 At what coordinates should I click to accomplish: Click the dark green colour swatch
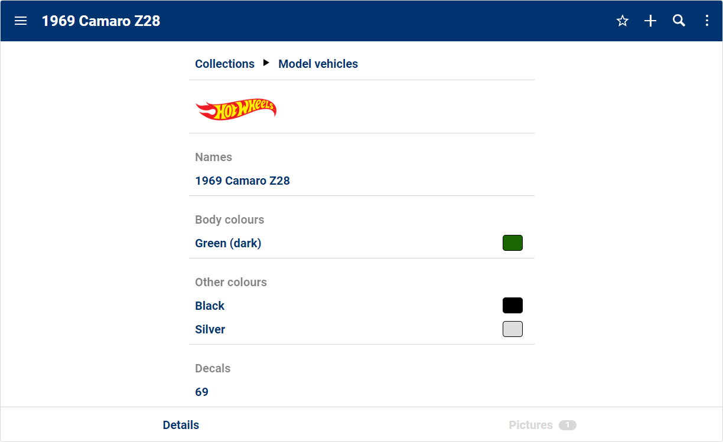(512, 243)
